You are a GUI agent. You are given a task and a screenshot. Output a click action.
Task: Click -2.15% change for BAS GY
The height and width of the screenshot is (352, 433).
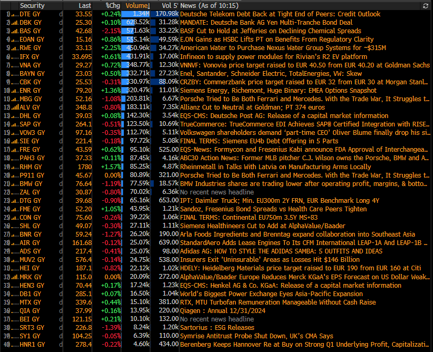point(111,31)
